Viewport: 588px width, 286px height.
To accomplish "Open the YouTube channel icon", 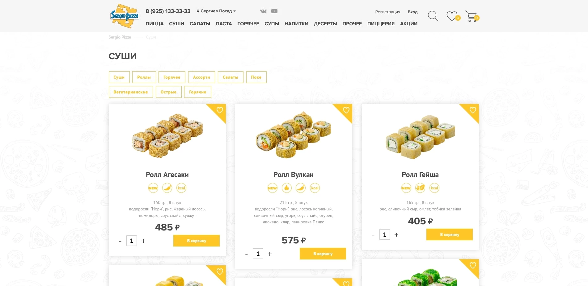I will click(x=274, y=11).
